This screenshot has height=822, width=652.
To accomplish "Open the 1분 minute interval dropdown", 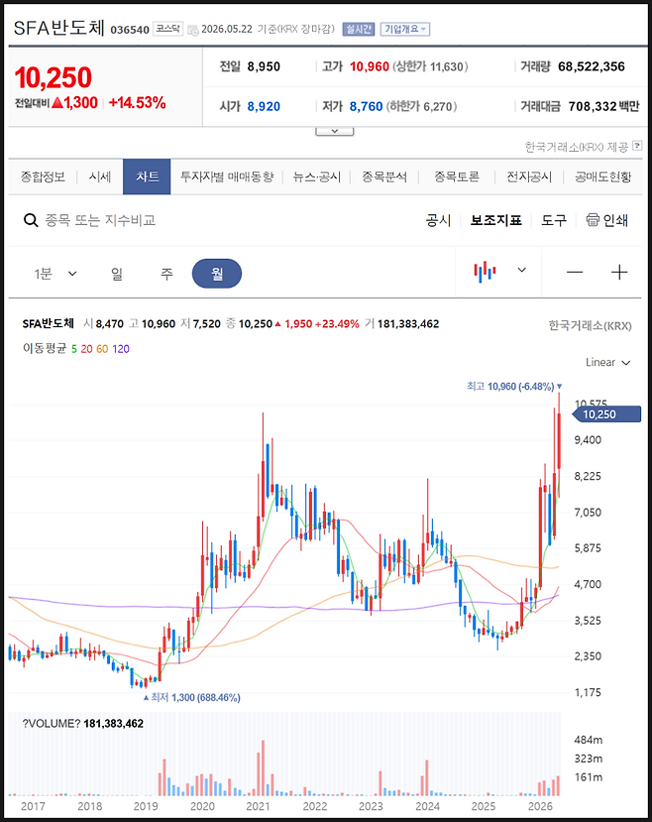I will click(x=55, y=273).
